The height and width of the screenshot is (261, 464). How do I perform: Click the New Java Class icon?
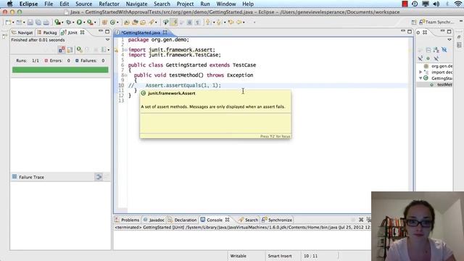[x=112, y=22]
